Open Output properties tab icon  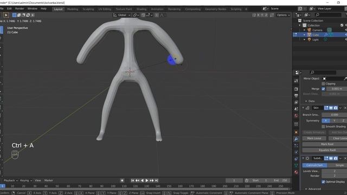pyautogui.click(x=296, y=95)
